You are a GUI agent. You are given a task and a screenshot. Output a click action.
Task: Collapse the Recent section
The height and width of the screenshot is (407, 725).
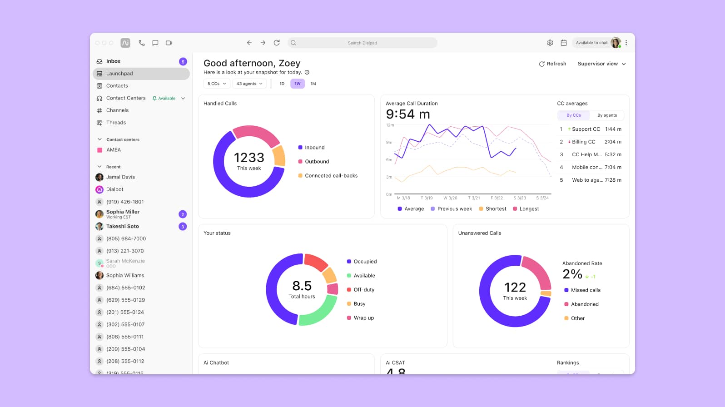[99, 167]
